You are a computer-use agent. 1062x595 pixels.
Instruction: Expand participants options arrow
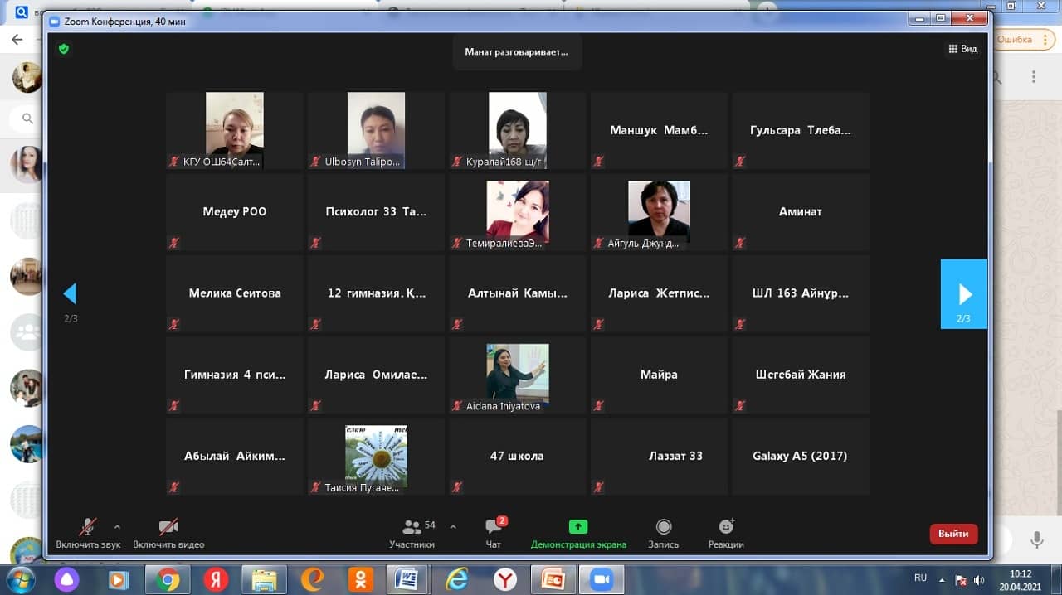pos(453,526)
